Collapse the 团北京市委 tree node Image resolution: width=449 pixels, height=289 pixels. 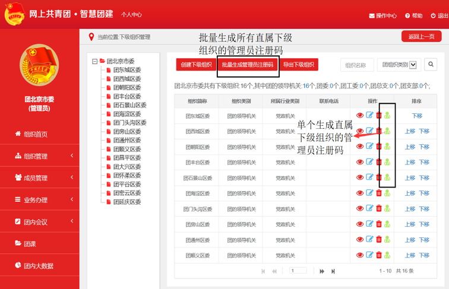(95, 61)
